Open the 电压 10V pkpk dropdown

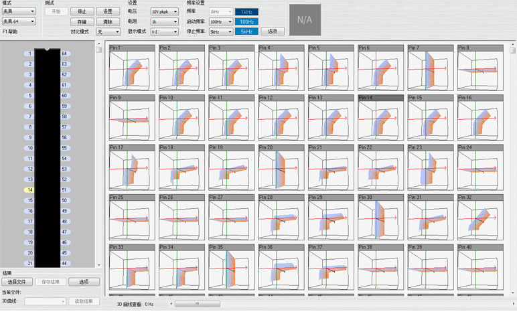(x=165, y=11)
